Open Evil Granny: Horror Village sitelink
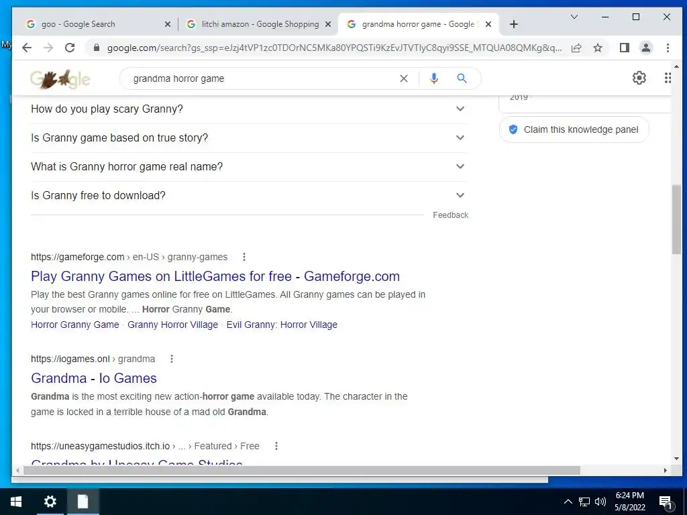 click(x=282, y=325)
